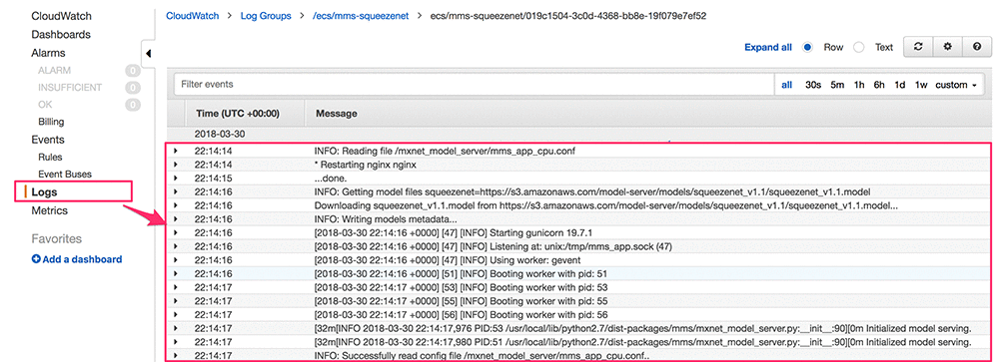This screenshot has width=999, height=362.
Task: Select the 1h time range filter
Action: (x=859, y=85)
